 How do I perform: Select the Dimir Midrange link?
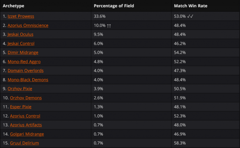point(23,52)
